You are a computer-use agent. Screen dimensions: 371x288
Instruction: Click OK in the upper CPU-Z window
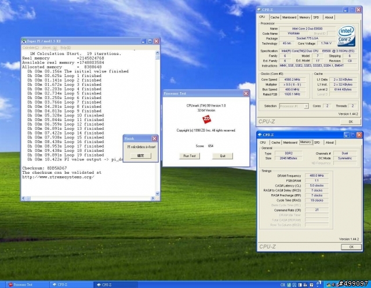coord(351,122)
